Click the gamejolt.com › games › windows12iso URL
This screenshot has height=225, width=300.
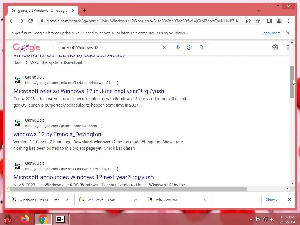click(x=61, y=126)
